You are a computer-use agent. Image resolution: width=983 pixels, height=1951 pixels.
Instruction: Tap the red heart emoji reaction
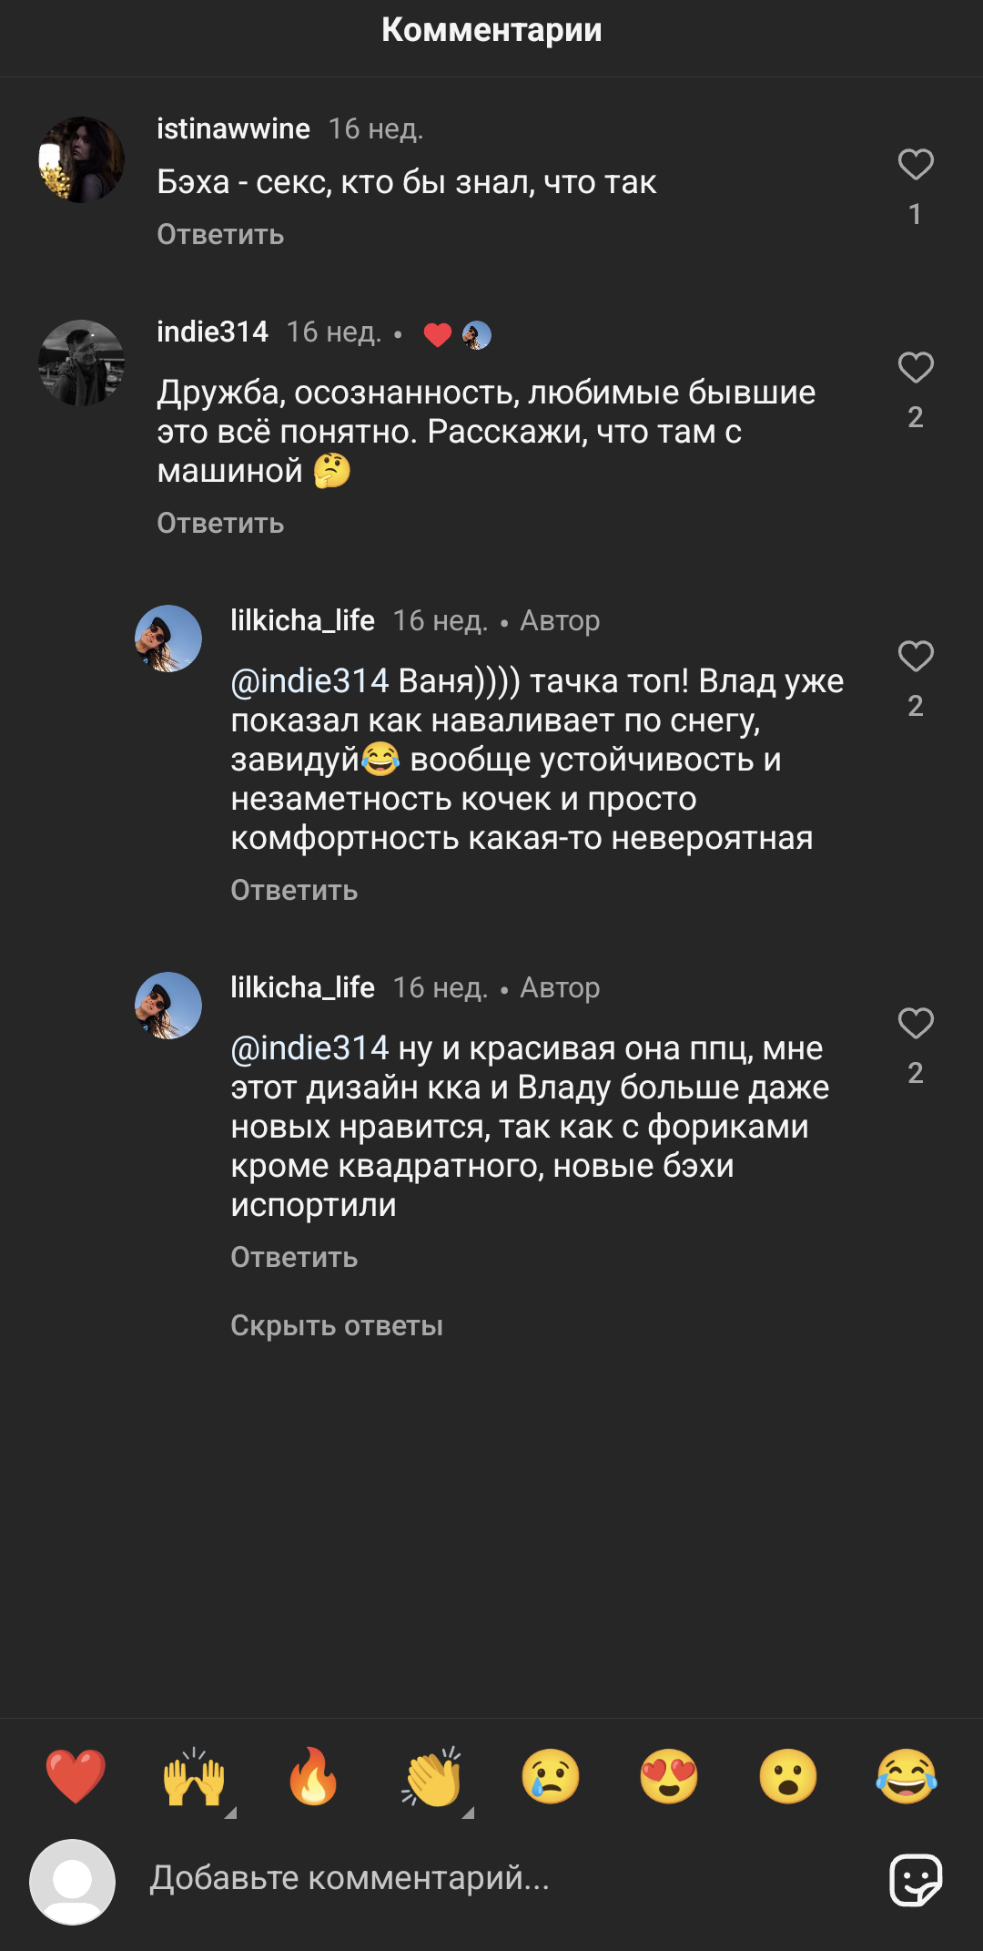coord(76,1776)
